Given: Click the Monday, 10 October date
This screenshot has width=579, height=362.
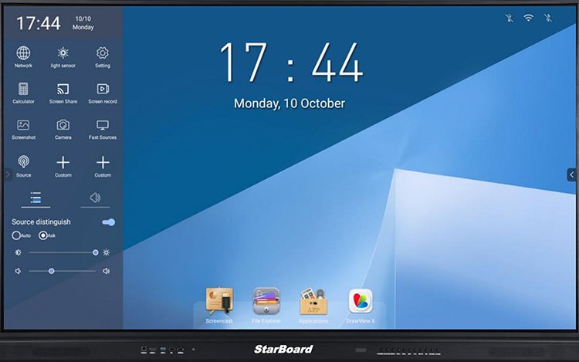Looking at the screenshot, I should [289, 103].
